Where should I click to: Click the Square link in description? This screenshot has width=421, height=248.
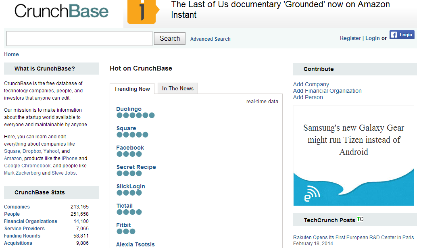(x=12, y=151)
